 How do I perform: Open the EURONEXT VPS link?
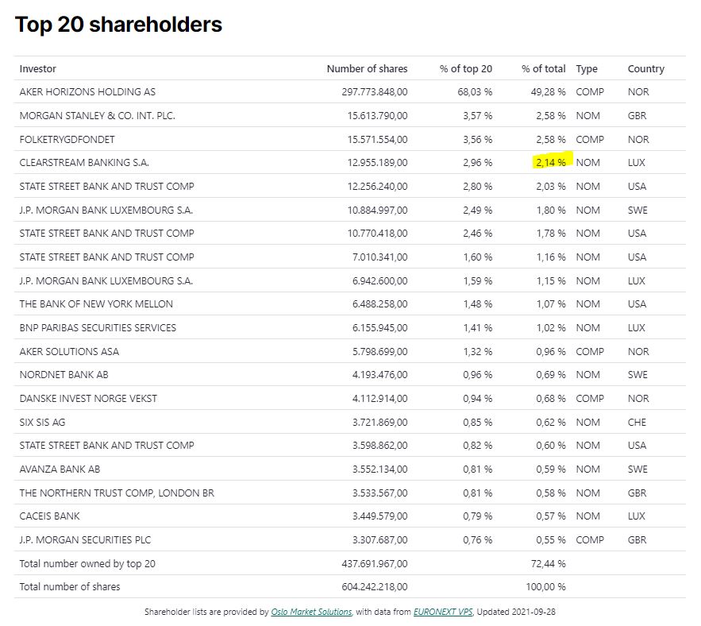442,612
